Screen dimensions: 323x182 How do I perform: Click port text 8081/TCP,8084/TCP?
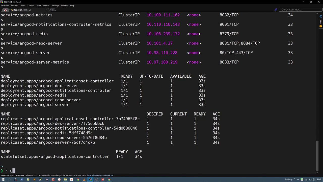tap(240, 43)
